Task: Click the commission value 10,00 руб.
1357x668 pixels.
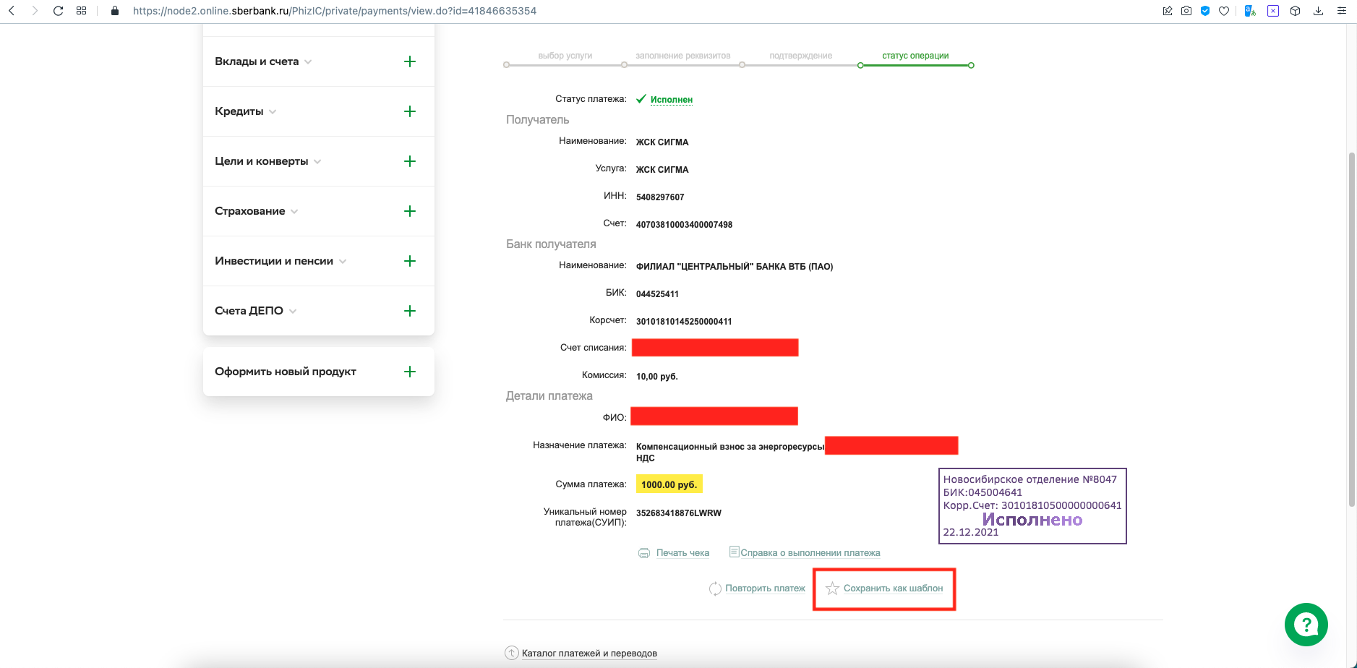Action: tap(656, 377)
